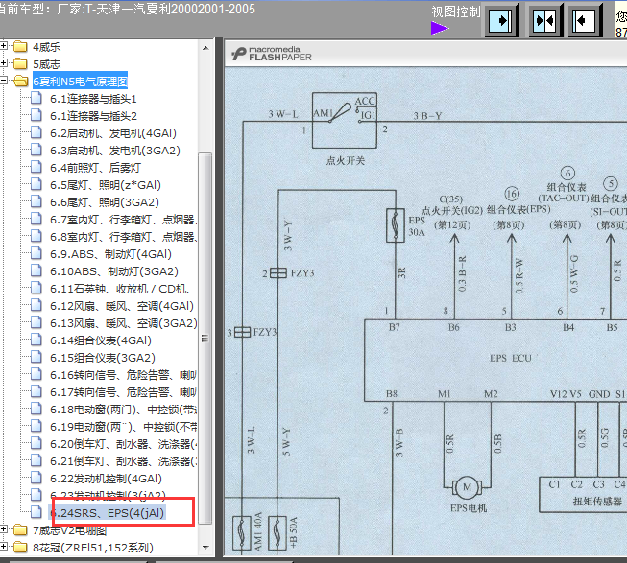
Task: Open 6.13风扇、暖风、空调(3GA2)
Action: pyautogui.click(x=124, y=323)
